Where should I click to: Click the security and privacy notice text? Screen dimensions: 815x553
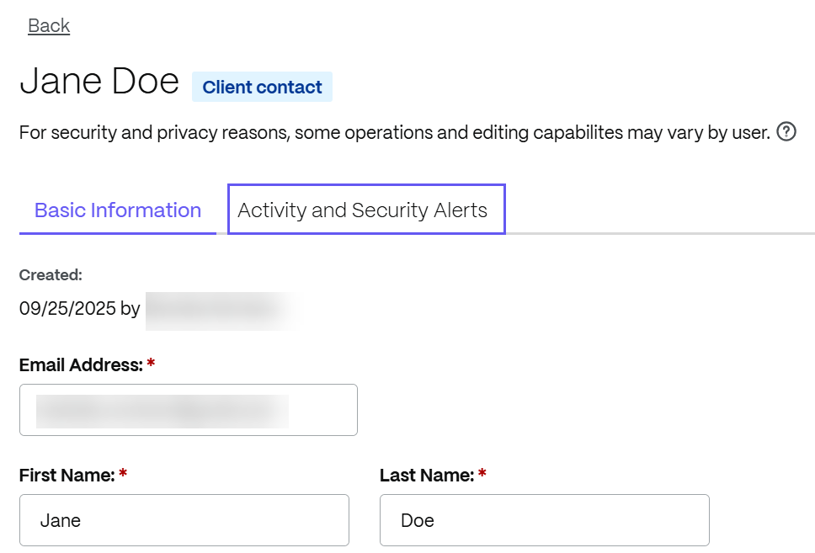point(394,133)
